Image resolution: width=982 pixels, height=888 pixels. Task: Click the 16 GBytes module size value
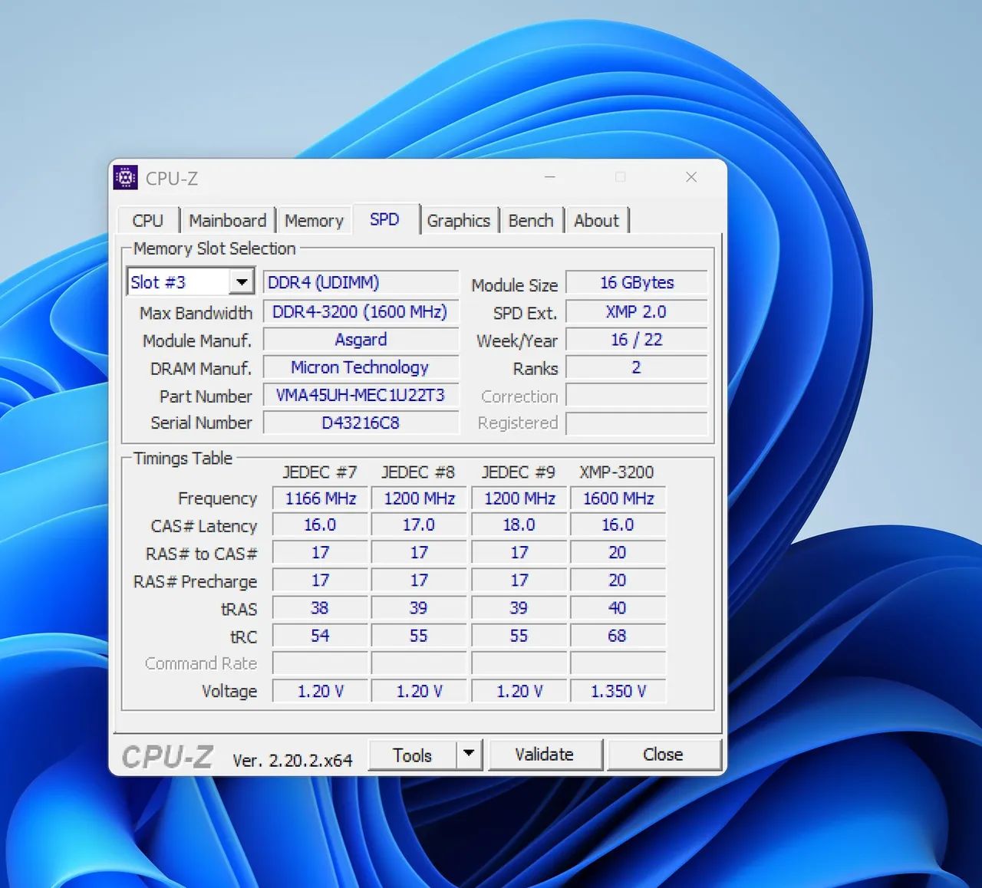(637, 282)
